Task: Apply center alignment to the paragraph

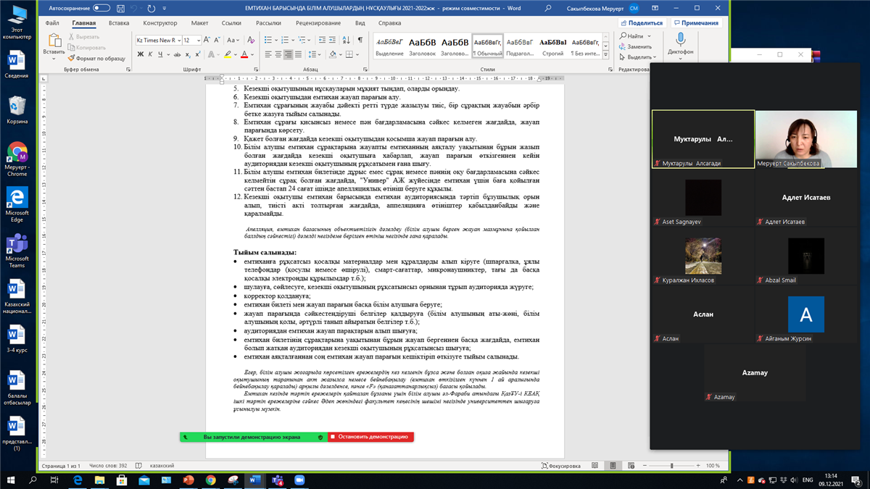Action: coord(278,54)
